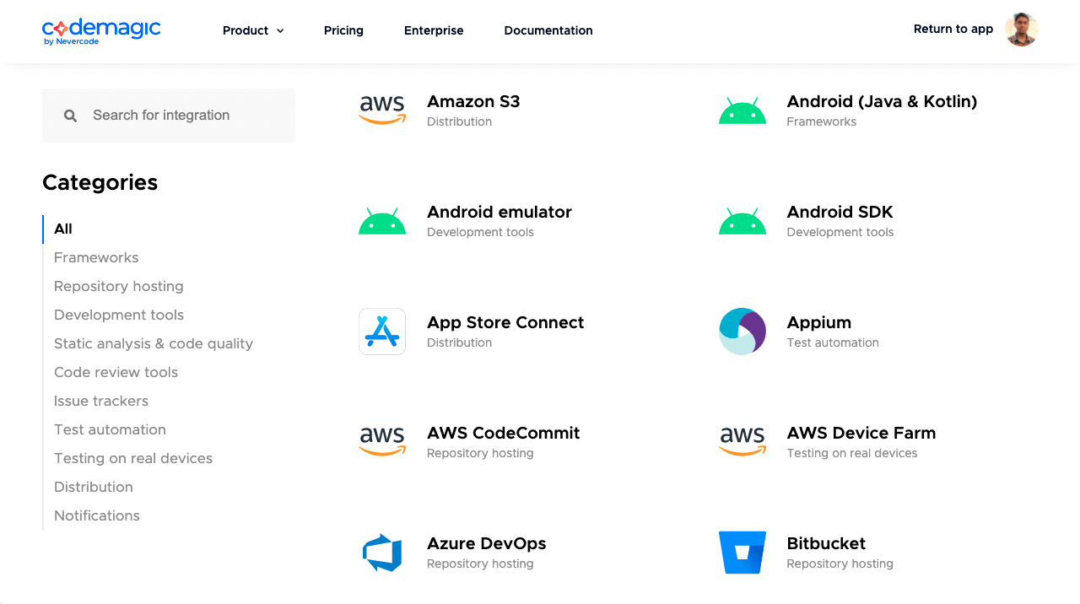This screenshot has height=604, width=1080.
Task: Click 'Development tools' label under Android emulator
Action: pos(480,232)
